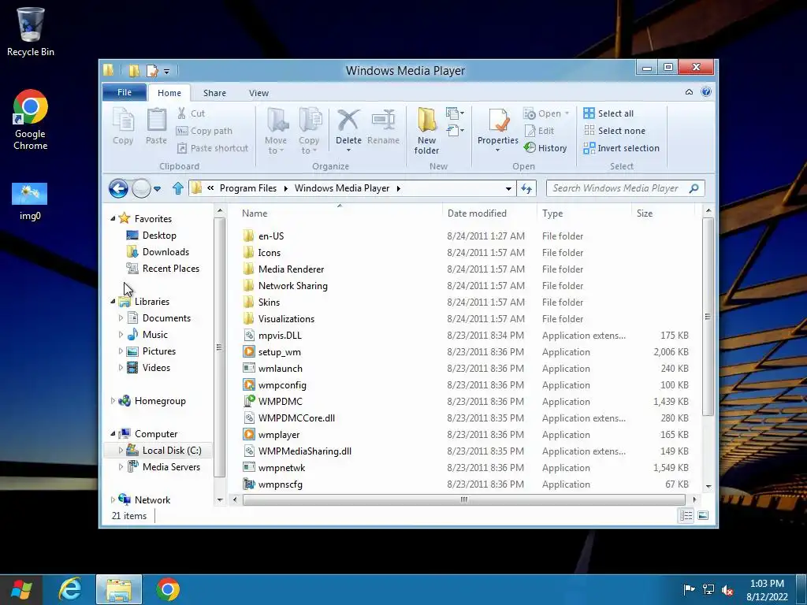Click the Up one level arrow
Image resolution: width=807 pixels, height=605 pixels.
(178, 188)
